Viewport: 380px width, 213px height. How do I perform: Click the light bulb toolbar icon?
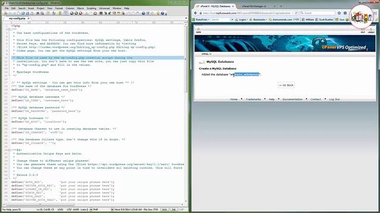158,13
